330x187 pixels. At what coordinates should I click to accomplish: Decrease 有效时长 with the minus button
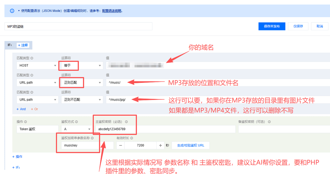(121, 145)
